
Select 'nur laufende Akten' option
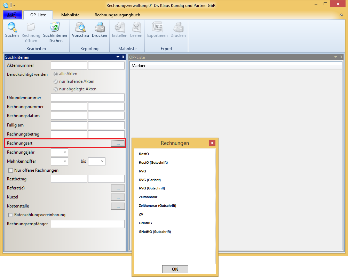coord(56,82)
